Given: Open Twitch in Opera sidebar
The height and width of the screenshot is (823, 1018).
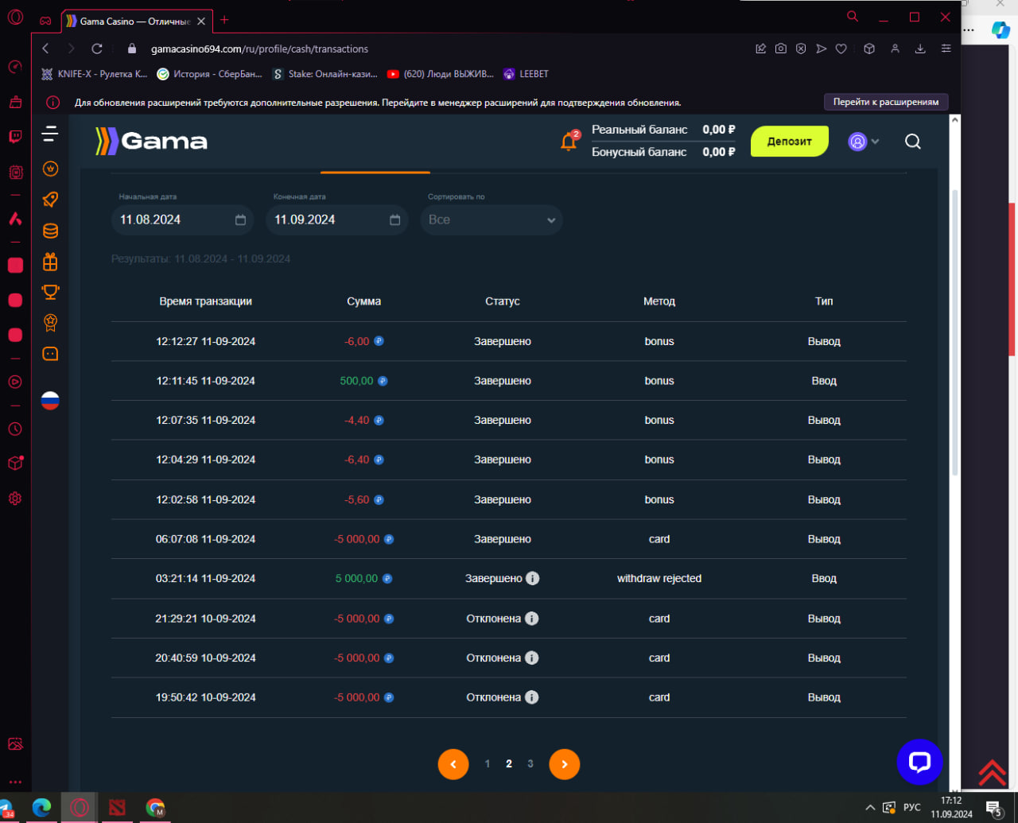Looking at the screenshot, I should pyautogui.click(x=15, y=137).
